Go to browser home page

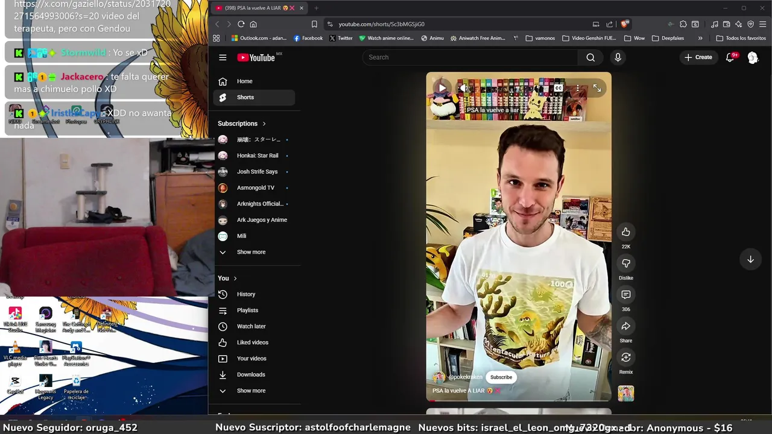point(253,24)
